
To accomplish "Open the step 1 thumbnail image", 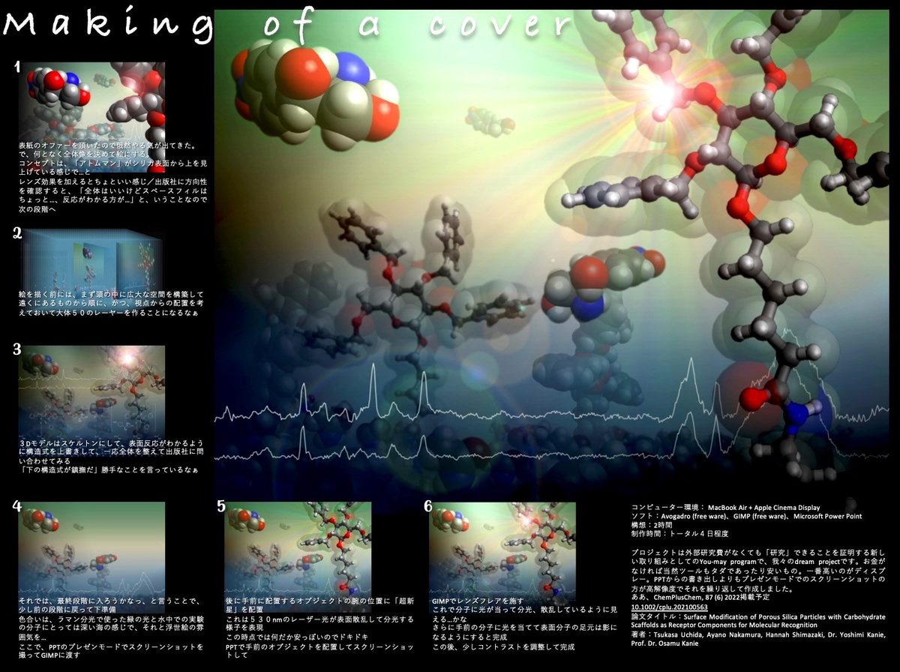I will [x=92, y=100].
